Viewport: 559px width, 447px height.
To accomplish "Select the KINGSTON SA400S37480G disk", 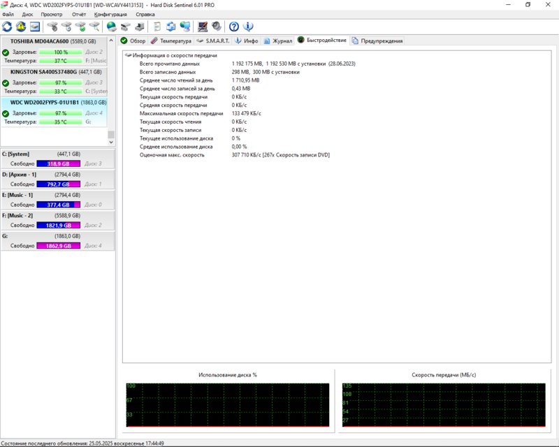I will [44, 71].
